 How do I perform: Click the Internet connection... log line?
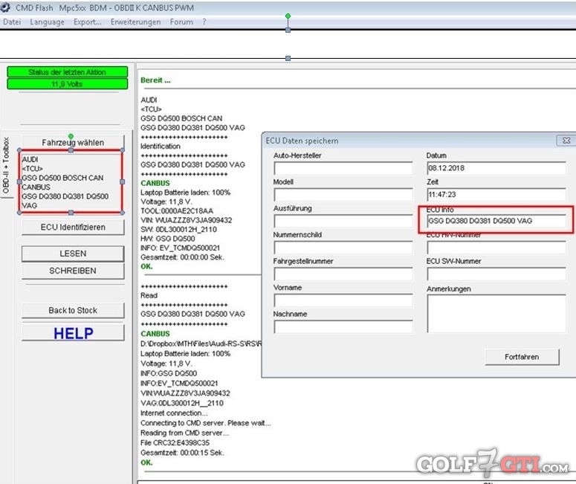174,413
